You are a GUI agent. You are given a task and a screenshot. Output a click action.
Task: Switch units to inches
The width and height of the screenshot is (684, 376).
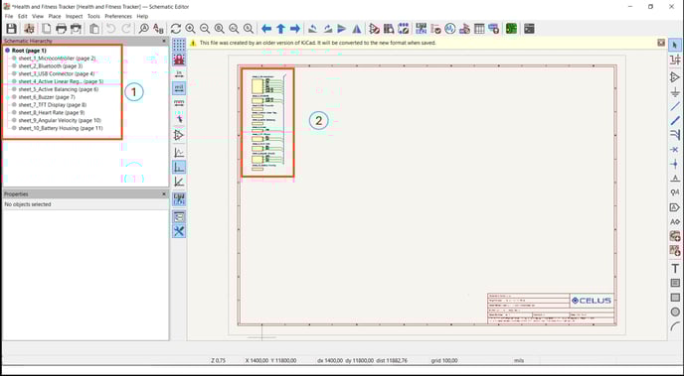coord(179,73)
